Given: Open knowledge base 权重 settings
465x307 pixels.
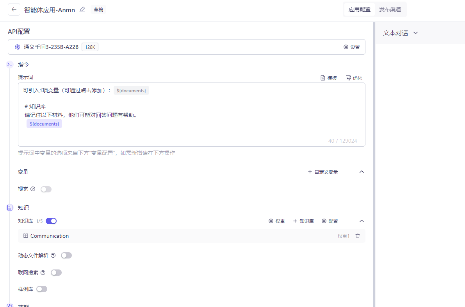Looking at the screenshot, I should 277,221.
